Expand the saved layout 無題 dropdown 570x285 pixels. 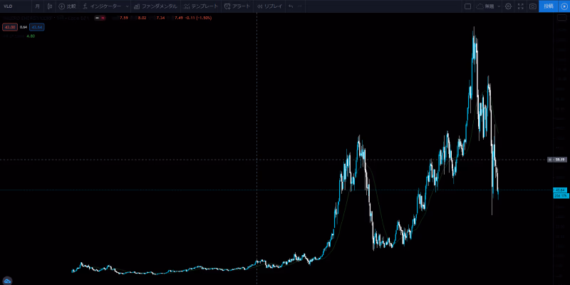(x=497, y=6)
